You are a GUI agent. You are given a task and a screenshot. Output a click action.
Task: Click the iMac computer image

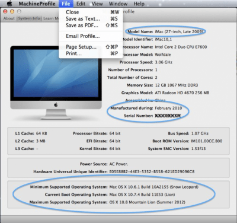tap(56, 82)
